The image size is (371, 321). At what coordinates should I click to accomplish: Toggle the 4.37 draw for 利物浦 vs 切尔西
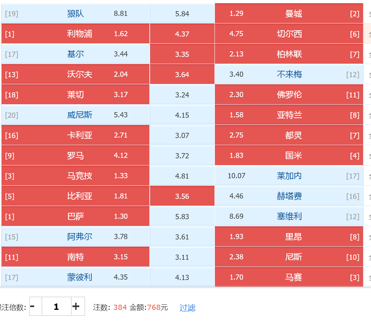[x=182, y=34]
